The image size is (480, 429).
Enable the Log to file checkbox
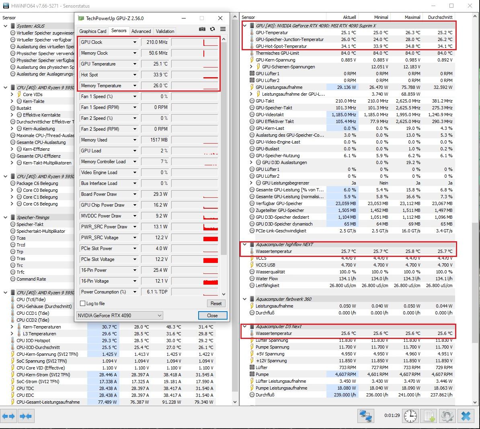(82, 304)
